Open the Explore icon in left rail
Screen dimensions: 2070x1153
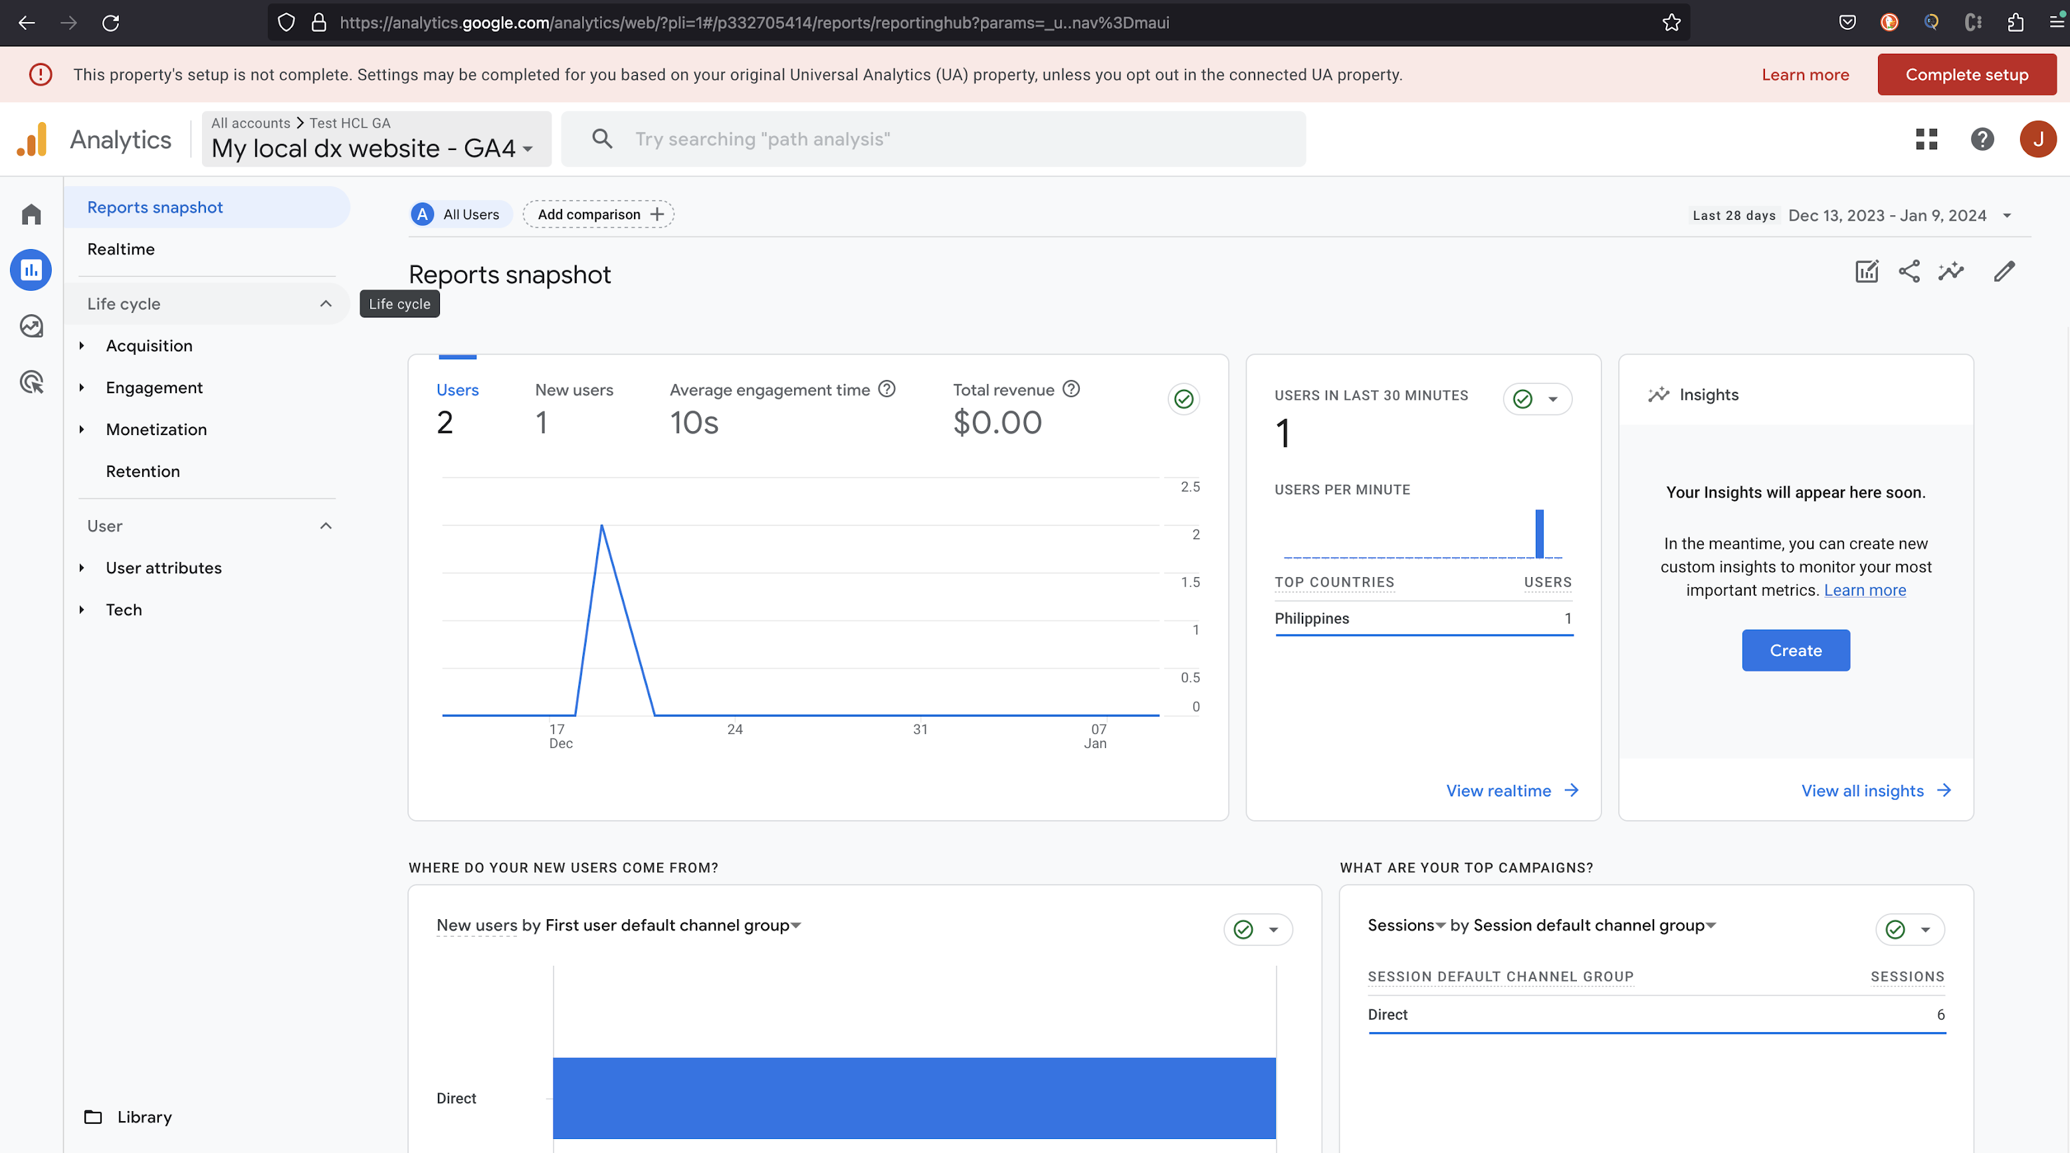point(31,326)
